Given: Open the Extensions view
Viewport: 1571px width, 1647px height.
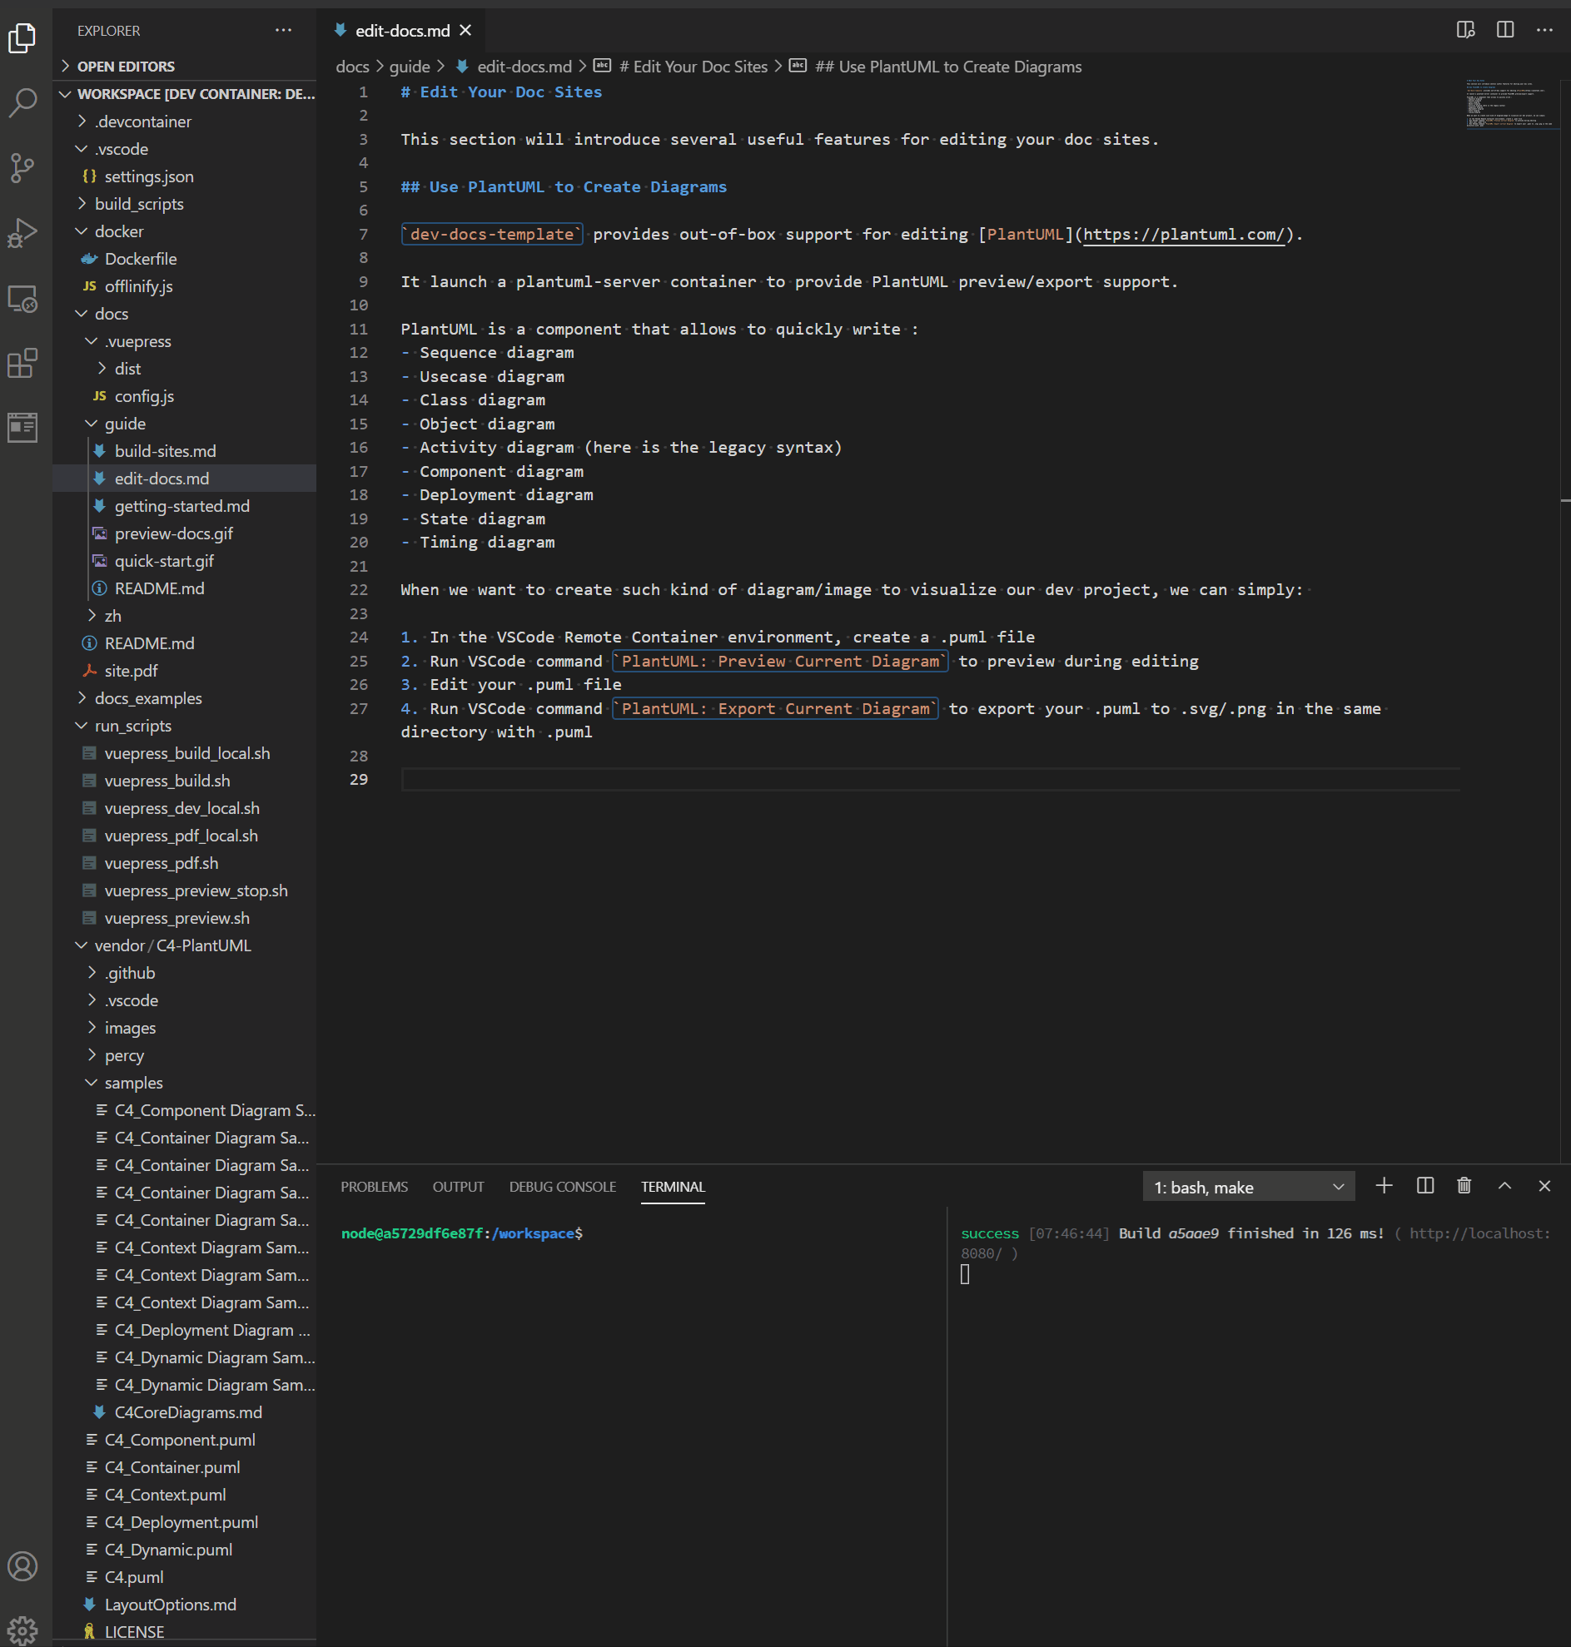Looking at the screenshot, I should coord(22,364).
